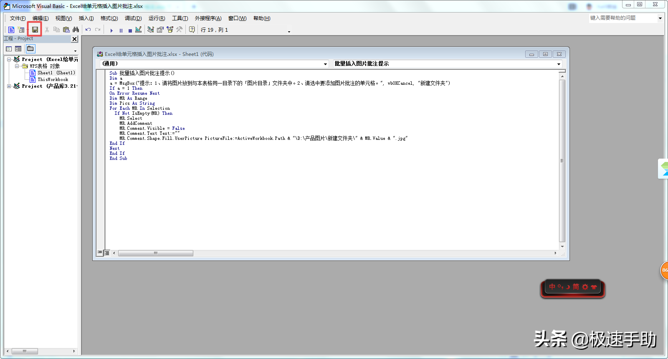The height and width of the screenshot is (359, 668).
Task: Click the Sub 批量插入图片批注提示 code line
Action: pos(142,73)
